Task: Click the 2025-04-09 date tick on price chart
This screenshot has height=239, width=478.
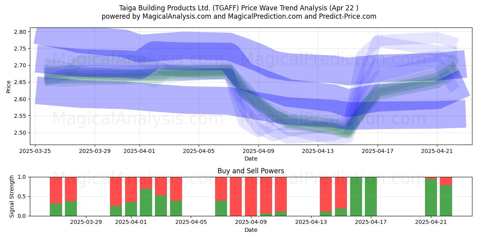Action: [x=259, y=151]
